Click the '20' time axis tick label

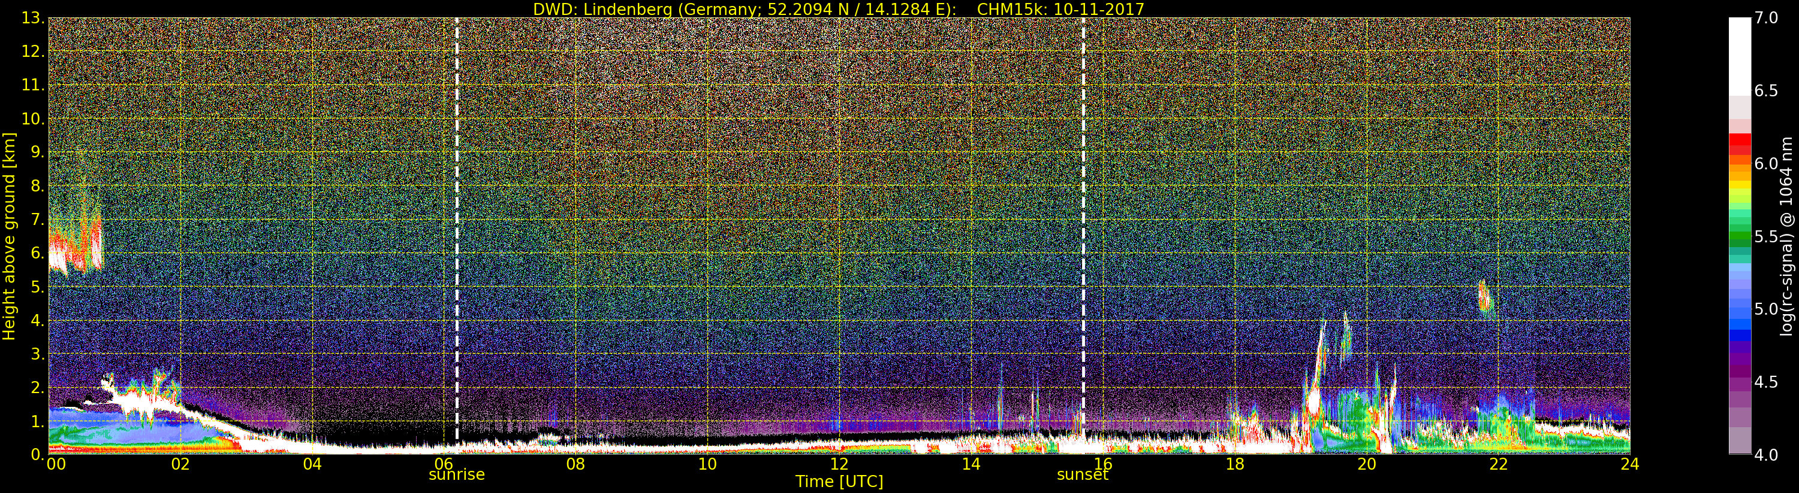[x=1366, y=464]
